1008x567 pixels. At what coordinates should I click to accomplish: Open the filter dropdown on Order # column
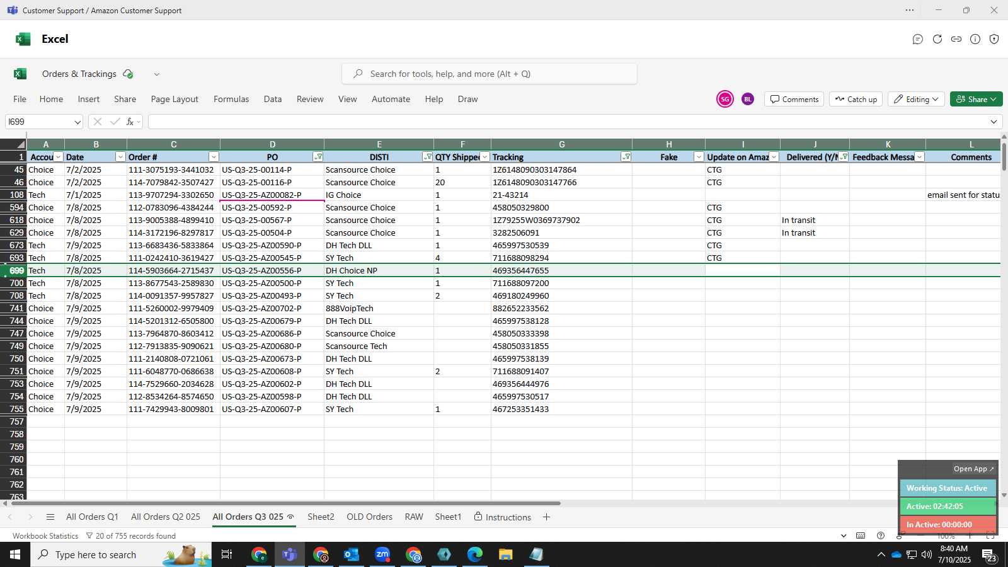pos(214,157)
